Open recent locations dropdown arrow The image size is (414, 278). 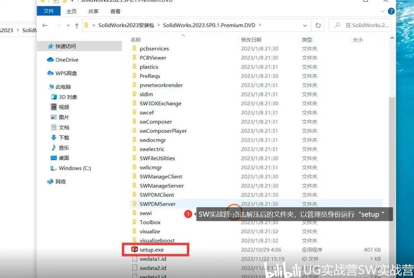pos(68,26)
